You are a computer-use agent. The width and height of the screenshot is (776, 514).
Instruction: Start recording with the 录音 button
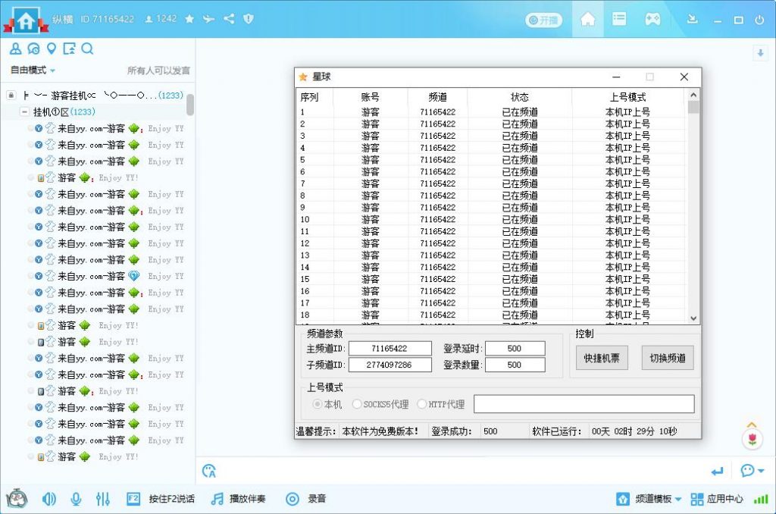[x=306, y=499]
